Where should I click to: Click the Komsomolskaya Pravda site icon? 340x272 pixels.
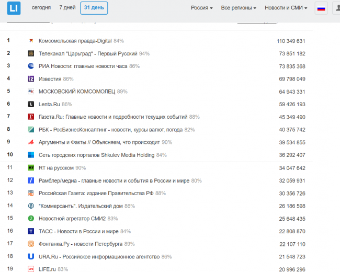[31, 41]
